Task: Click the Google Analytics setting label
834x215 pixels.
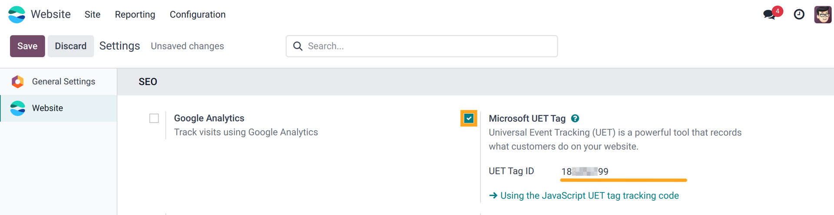Action: [209, 118]
